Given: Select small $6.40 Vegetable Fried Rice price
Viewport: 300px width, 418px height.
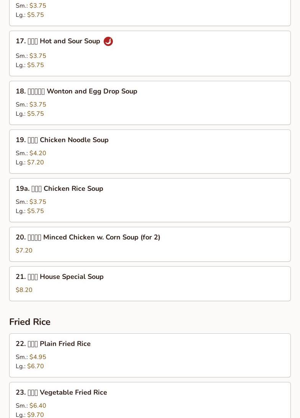Looking at the screenshot, I should pos(37,406).
